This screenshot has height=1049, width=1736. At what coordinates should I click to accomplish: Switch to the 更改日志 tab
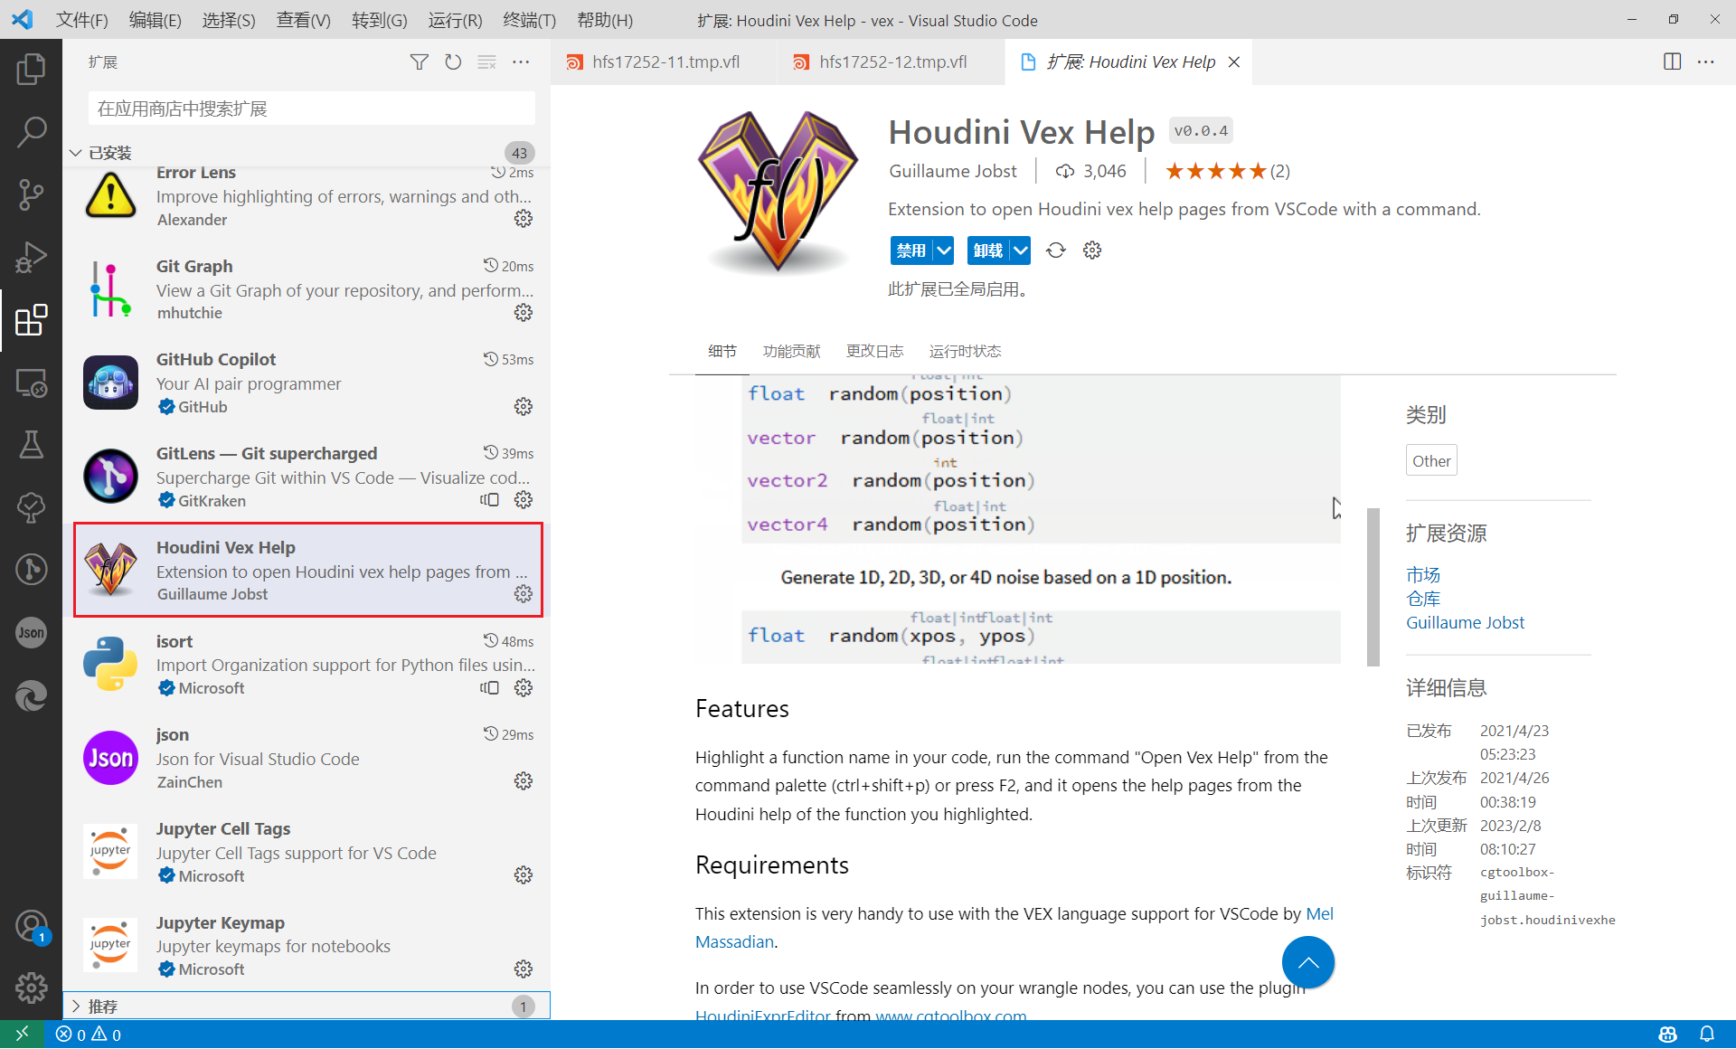coord(874,351)
